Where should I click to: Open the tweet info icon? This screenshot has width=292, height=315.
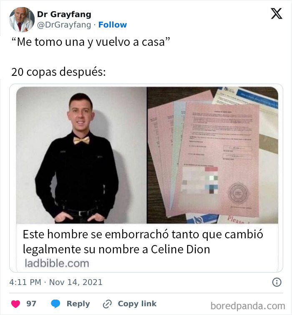[277, 282]
